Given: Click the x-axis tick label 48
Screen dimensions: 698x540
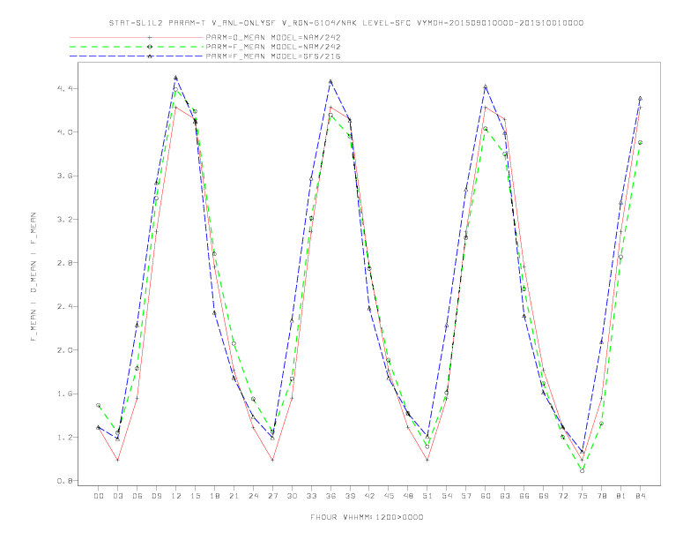Looking at the screenshot, I should pyautogui.click(x=408, y=496).
